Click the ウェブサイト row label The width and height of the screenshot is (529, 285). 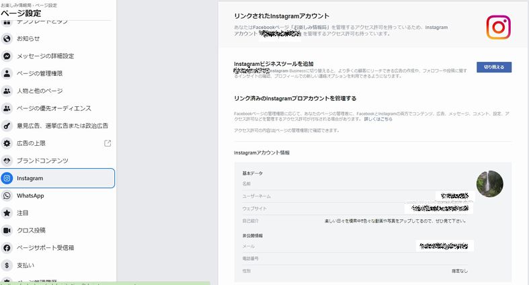pyautogui.click(x=254, y=208)
